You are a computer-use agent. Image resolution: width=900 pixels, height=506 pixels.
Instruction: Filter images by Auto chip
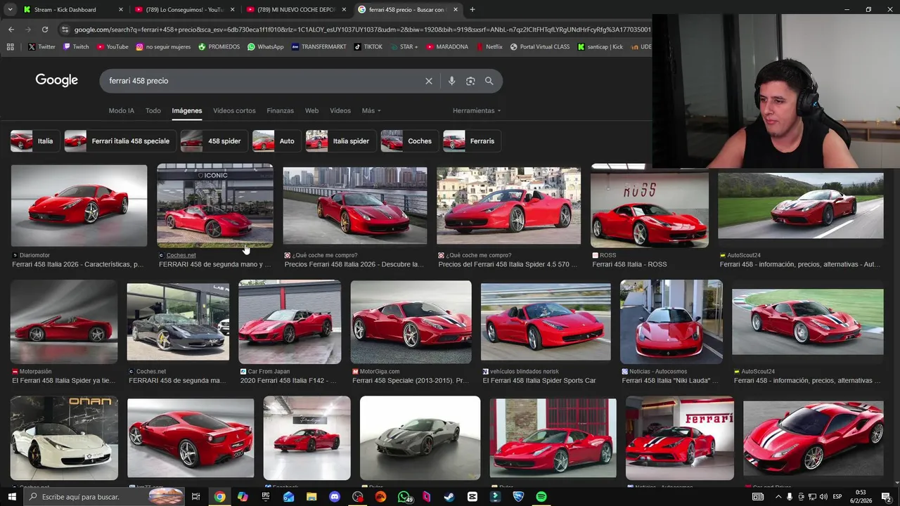tap(276, 141)
